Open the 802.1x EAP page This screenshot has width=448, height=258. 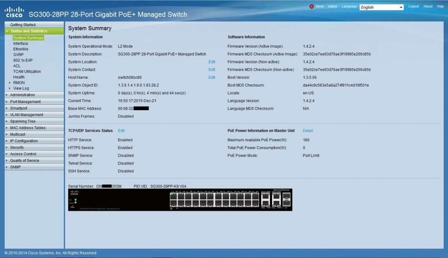pos(23,60)
